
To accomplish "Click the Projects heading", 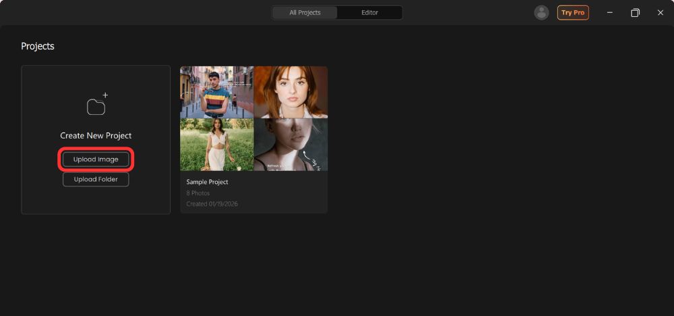I will (38, 46).
